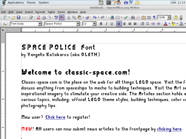Viewport: 186px width, 139px height.
Task: Open the Insert menu
Action: [29, 12]
